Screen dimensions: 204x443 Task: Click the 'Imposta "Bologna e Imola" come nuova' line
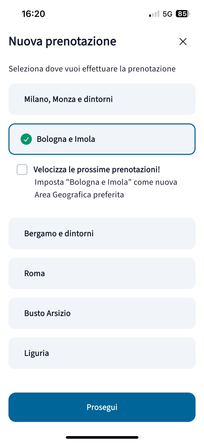coord(106,182)
